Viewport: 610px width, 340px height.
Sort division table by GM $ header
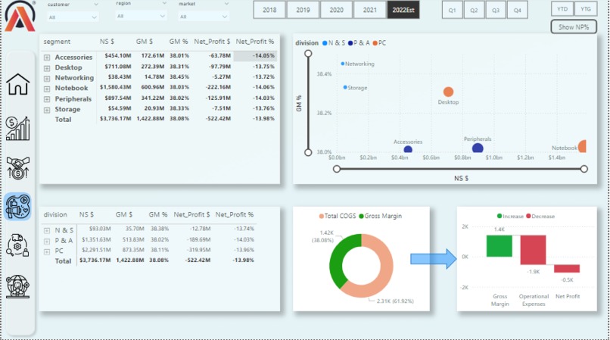pos(123,214)
